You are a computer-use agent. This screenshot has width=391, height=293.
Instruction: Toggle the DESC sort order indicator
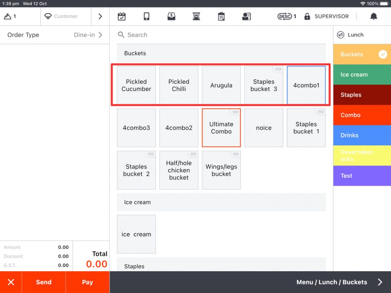[x=286, y=16]
